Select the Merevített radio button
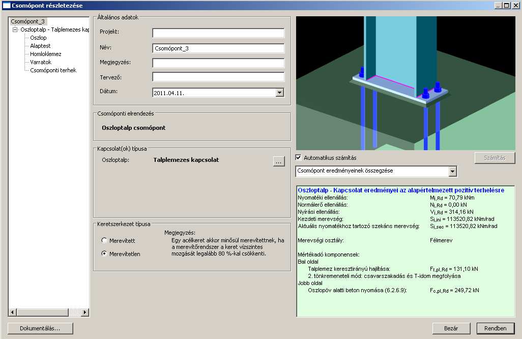522x339 pixels. [x=104, y=240]
